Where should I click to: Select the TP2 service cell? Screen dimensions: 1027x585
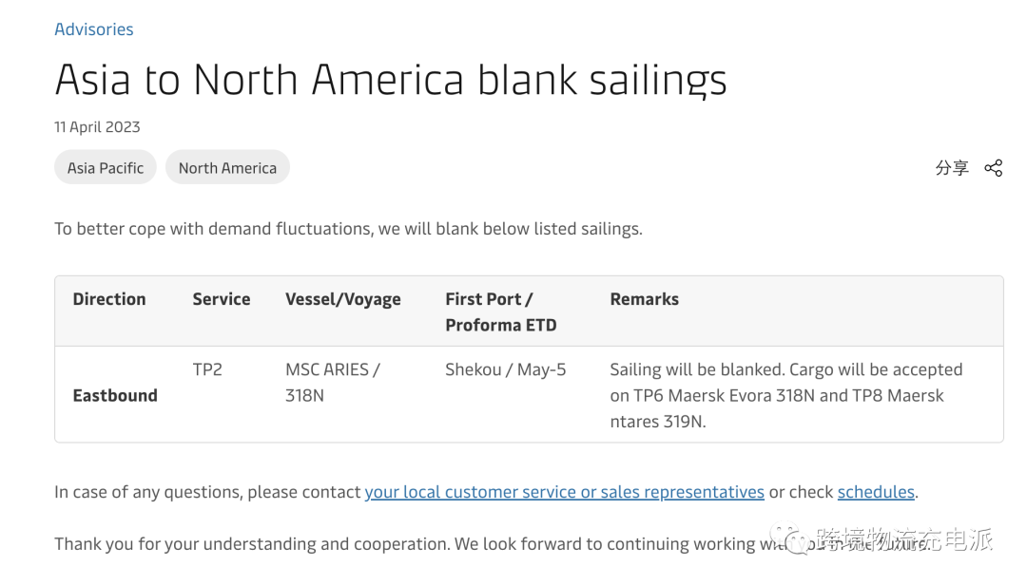(x=207, y=369)
